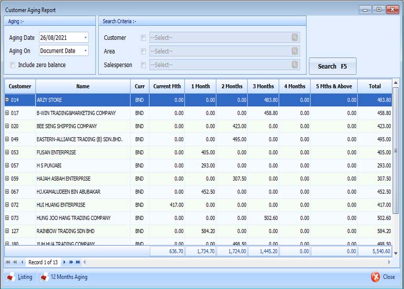Sort by 5 Mths & Above header

pos(334,86)
